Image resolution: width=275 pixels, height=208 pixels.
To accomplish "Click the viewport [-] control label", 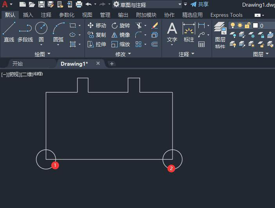I will (4, 74).
